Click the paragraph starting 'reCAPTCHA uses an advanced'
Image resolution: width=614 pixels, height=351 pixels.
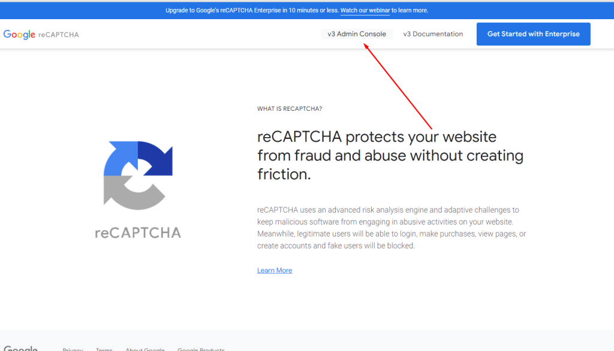(392, 228)
